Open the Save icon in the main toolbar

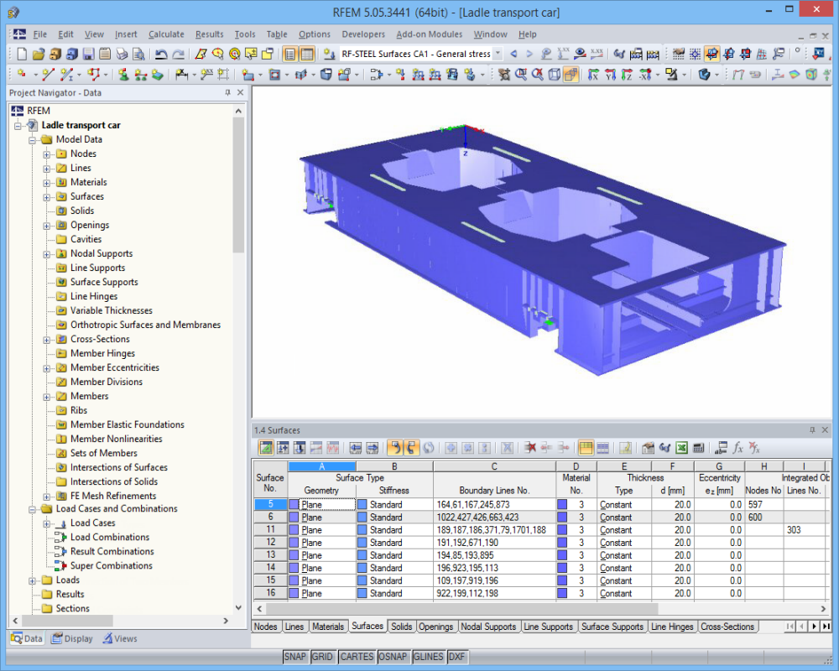(88, 53)
